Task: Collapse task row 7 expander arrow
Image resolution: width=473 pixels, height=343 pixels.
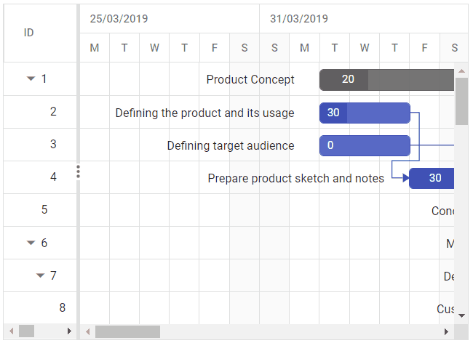Action: click(x=40, y=275)
